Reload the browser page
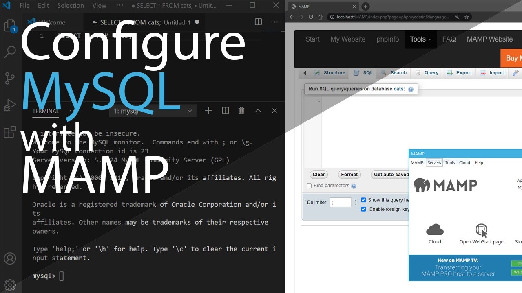The image size is (522, 293). [311, 17]
